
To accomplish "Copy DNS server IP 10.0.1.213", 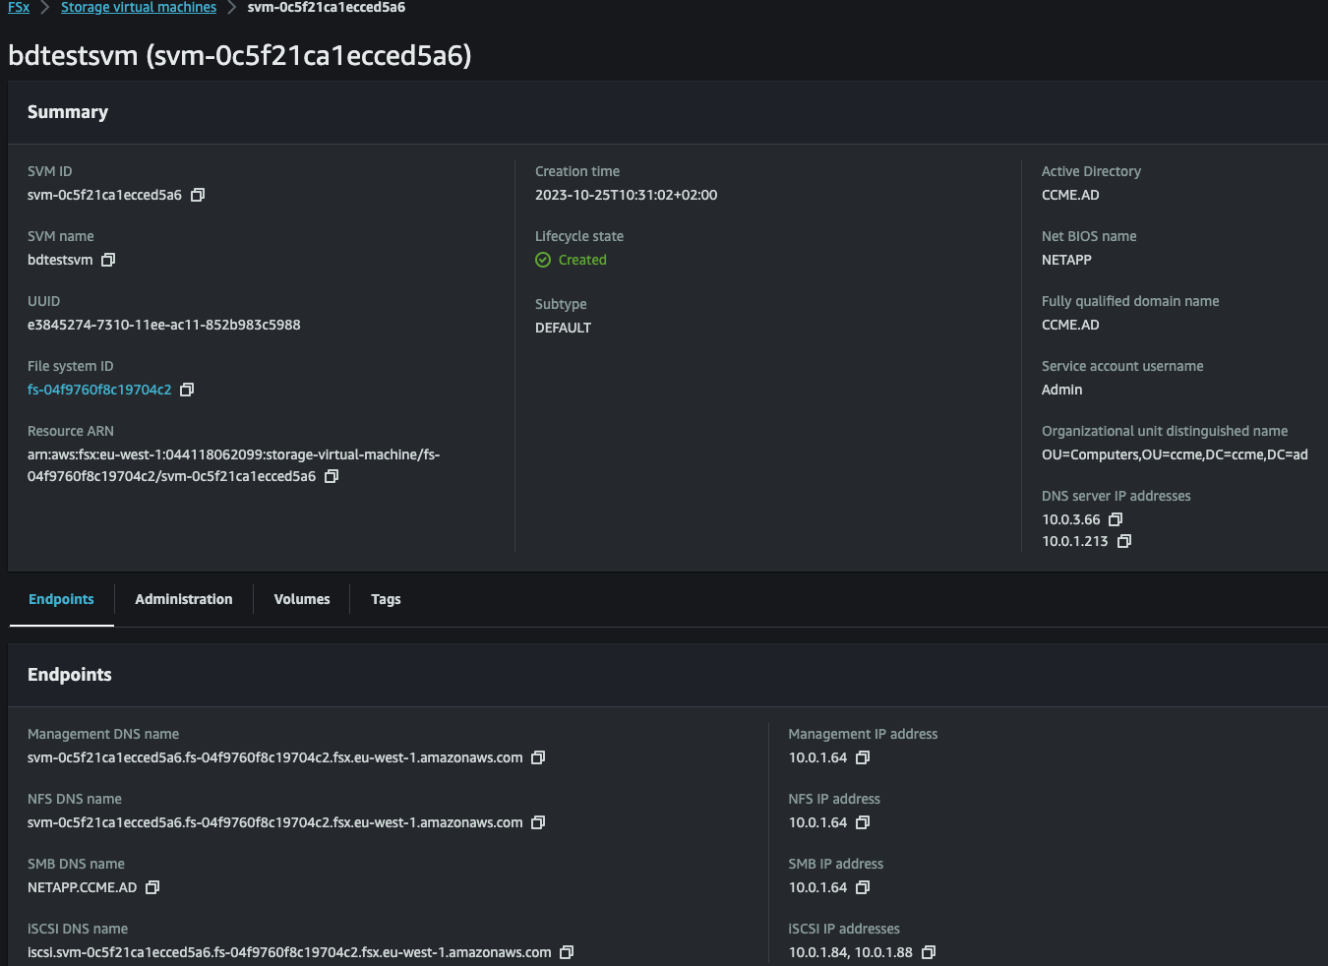I will 1124,541.
